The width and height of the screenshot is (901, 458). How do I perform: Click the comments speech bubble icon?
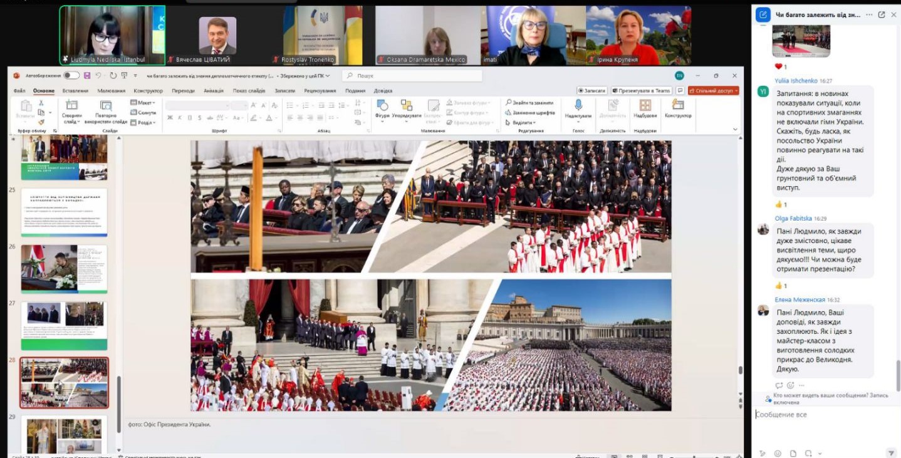680,91
